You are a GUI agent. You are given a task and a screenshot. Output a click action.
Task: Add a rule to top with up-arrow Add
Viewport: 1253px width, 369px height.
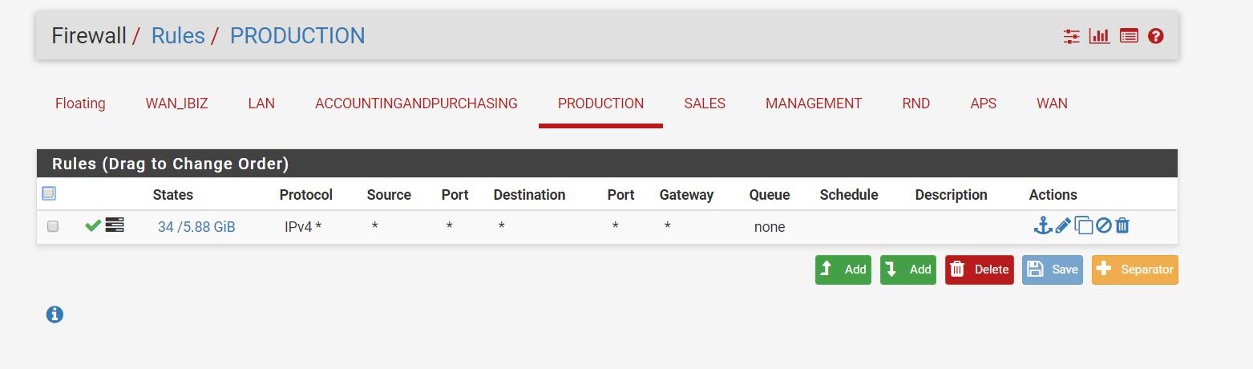click(x=843, y=270)
